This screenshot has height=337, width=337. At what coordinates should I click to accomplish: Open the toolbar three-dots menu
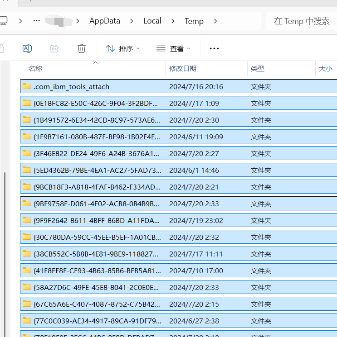(x=214, y=48)
